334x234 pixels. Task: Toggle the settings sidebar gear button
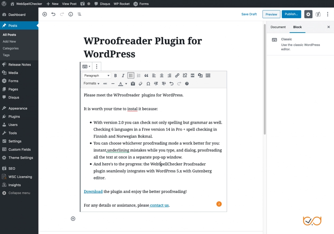(308, 14)
